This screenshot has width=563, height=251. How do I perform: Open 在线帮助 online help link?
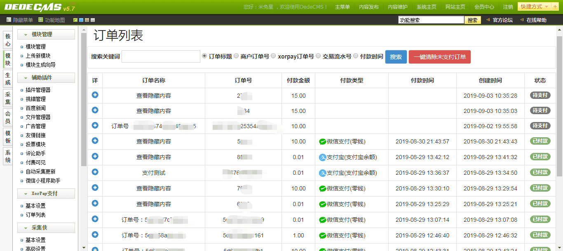click(x=533, y=20)
